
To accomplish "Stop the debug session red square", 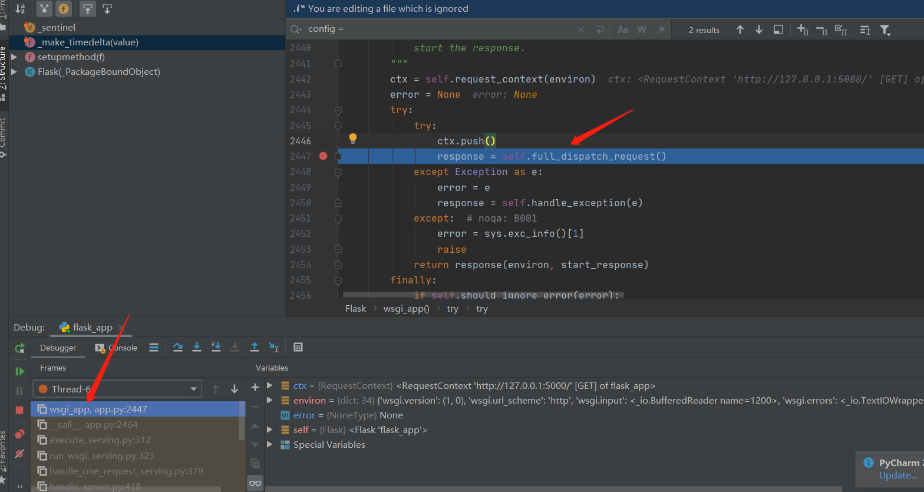I will (19, 410).
